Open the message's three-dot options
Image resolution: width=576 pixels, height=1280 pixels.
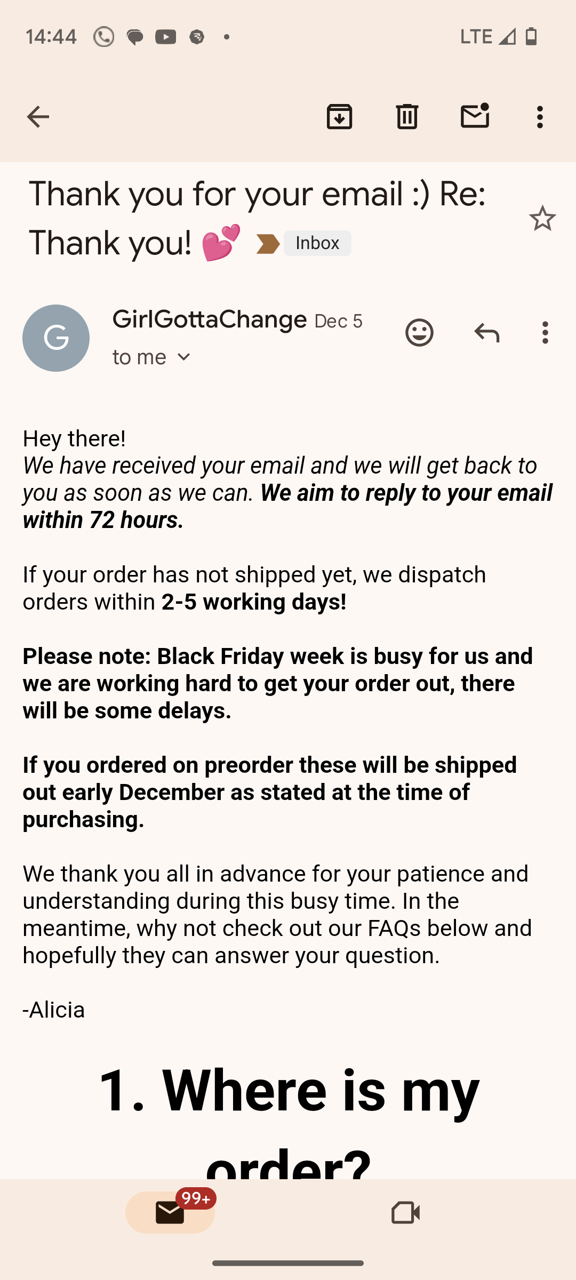pyautogui.click(x=545, y=333)
